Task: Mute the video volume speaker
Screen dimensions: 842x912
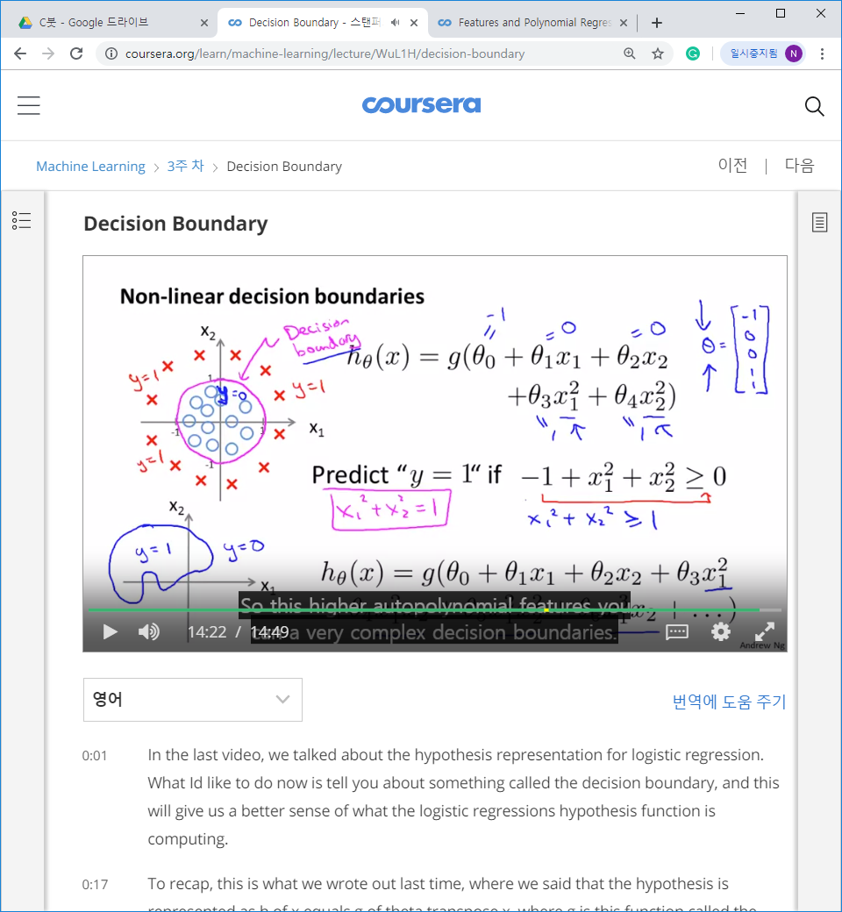Action: pyautogui.click(x=149, y=631)
